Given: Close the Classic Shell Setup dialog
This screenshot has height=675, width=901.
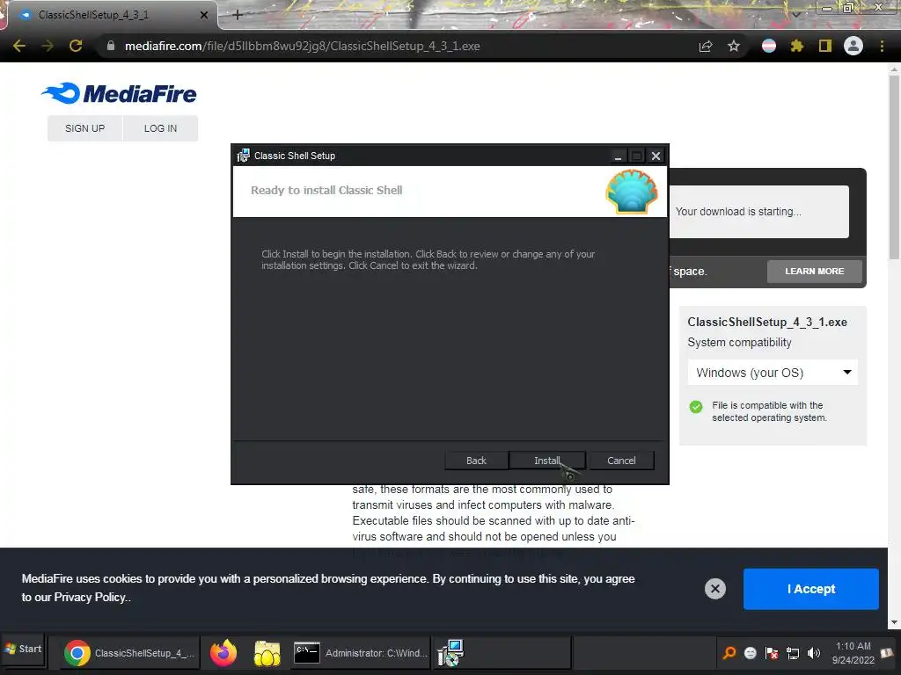Looking at the screenshot, I should coord(656,156).
